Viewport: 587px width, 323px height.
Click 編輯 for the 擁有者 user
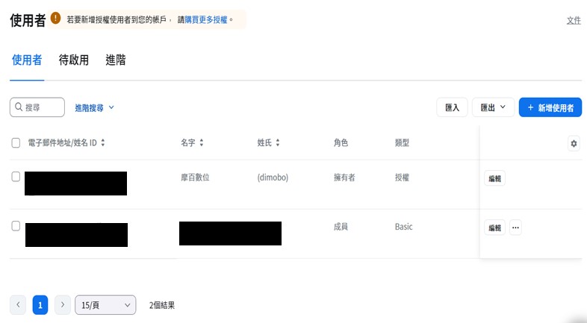click(x=494, y=178)
